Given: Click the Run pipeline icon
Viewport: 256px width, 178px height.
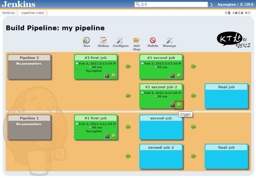Looking at the screenshot, I should pos(86,40).
